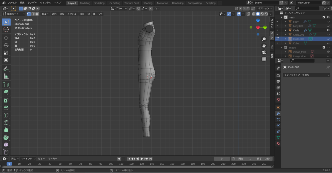Open the Modifier properties wrench tab
Image resolution: width=332 pixels, height=173 pixels.
coord(278,114)
